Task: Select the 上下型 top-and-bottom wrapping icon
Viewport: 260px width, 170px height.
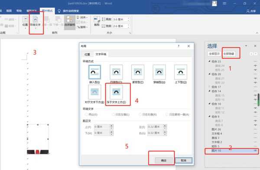Action: tap(181, 72)
